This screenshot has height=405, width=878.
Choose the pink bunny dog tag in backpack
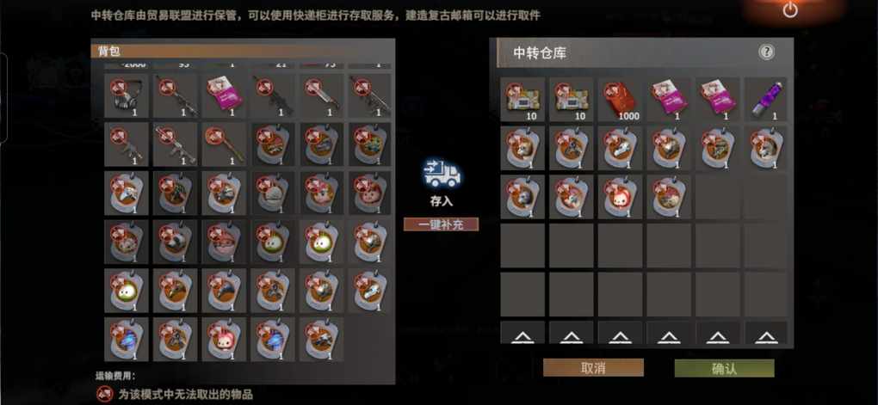pyautogui.click(x=224, y=339)
